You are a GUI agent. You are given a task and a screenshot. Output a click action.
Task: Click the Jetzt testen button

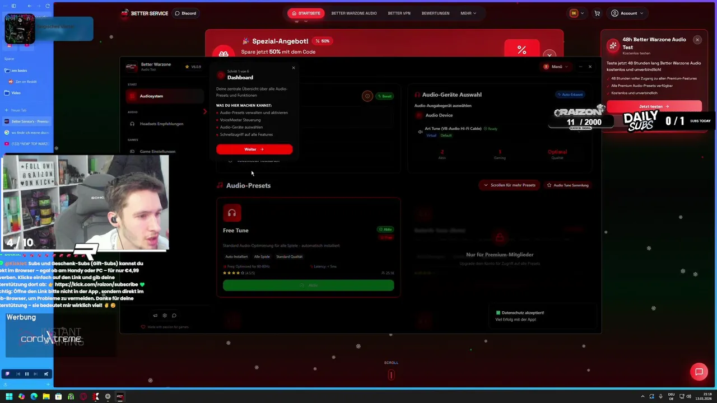(x=654, y=106)
